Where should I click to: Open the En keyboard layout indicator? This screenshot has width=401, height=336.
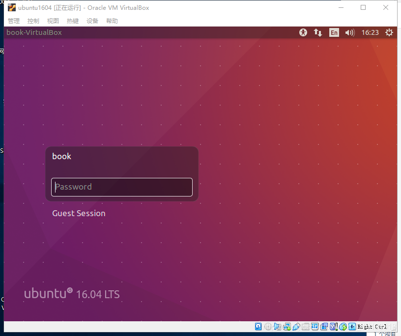coord(334,32)
